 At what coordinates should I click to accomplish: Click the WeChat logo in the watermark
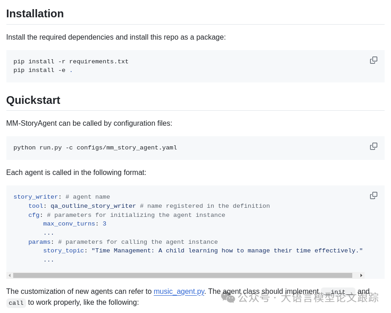228,297
